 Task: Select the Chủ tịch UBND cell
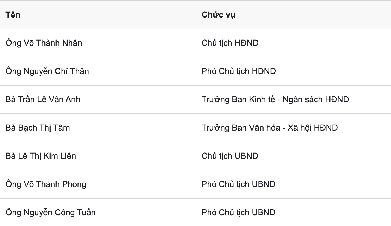(230, 156)
